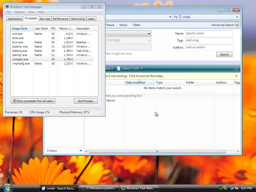Viewport: 256px width, 192px height.
Task: Sort results by Authors column
Action: pos(223,82)
